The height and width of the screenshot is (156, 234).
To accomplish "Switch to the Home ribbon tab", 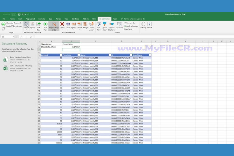I will [x=12, y=19].
